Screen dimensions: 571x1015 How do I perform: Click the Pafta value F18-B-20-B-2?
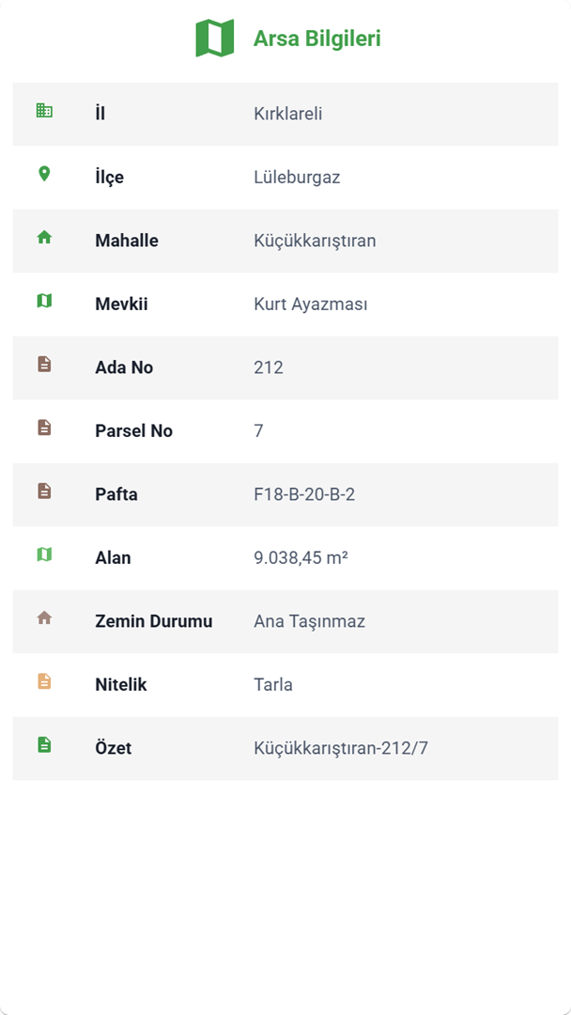tap(304, 494)
